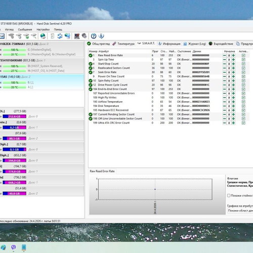Image resolution: width=253 pixels, height=253 pixels.
Task: Open the Настройки menu
Action: 43,29
